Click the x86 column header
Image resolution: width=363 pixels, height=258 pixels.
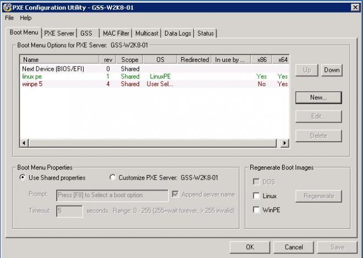point(262,60)
